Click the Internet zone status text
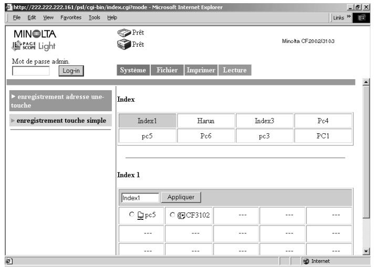374x267 pixels. click(x=320, y=261)
